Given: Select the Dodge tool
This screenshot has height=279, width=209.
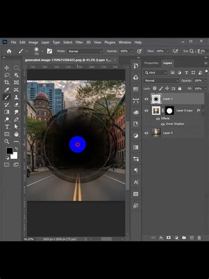Looking at the screenshot, I should coord(7,119).
